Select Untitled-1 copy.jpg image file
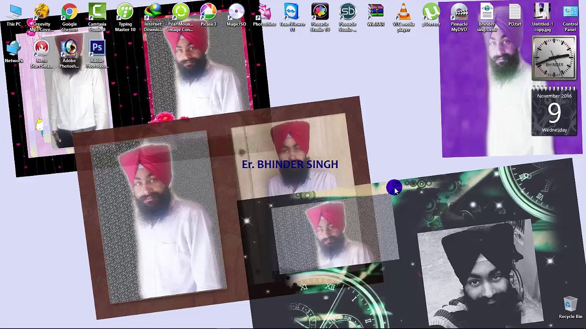586x329 pixels. 543,18
